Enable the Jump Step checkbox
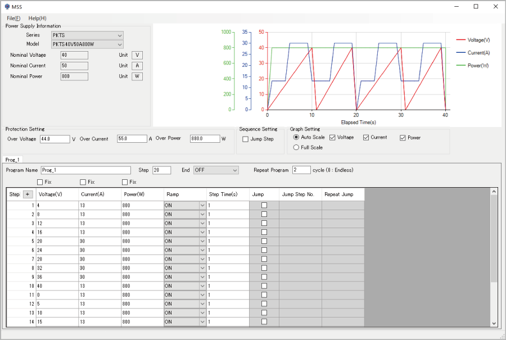This screenshot has height=340, width=506. (x=245, y=139)
